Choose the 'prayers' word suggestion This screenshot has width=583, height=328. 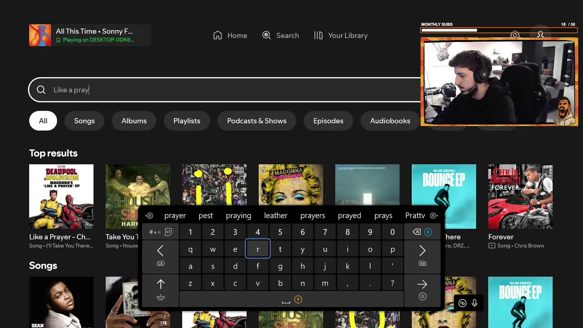point(312,215)
